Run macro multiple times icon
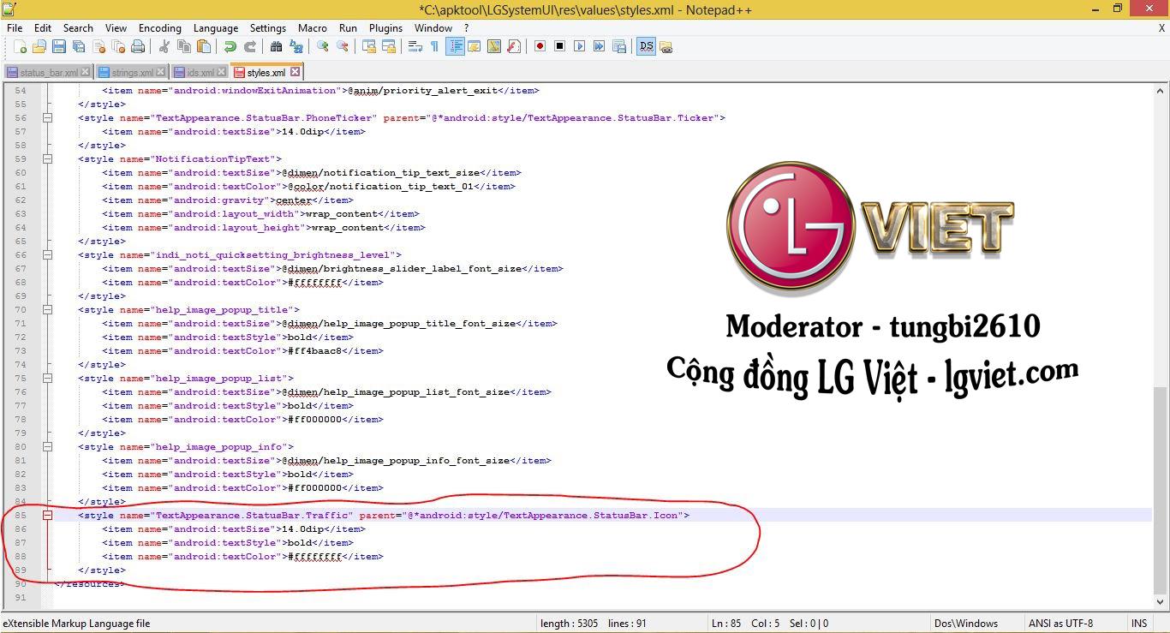 599,46
